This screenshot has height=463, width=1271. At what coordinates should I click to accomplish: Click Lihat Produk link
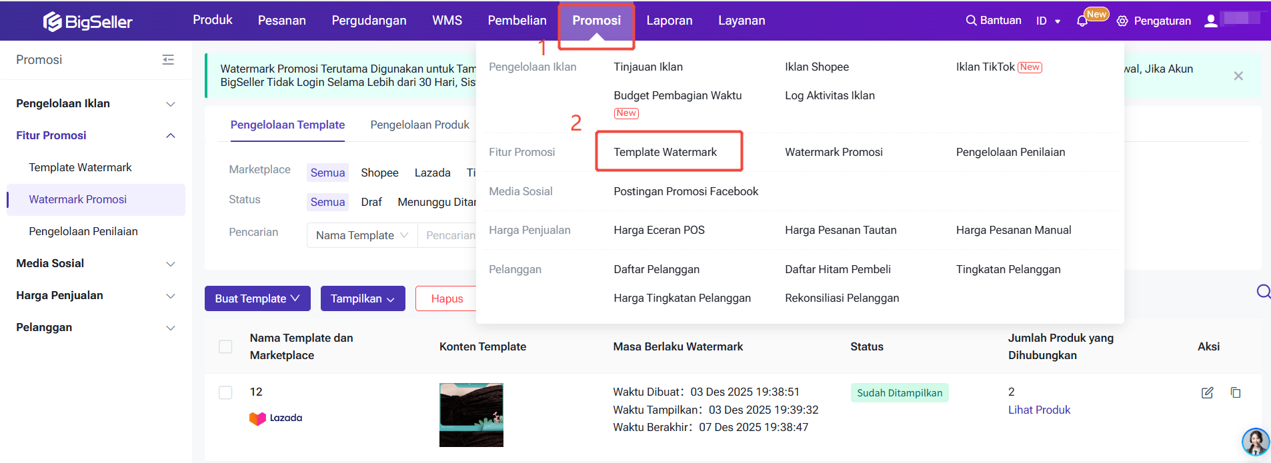[x=1039, y=410]
